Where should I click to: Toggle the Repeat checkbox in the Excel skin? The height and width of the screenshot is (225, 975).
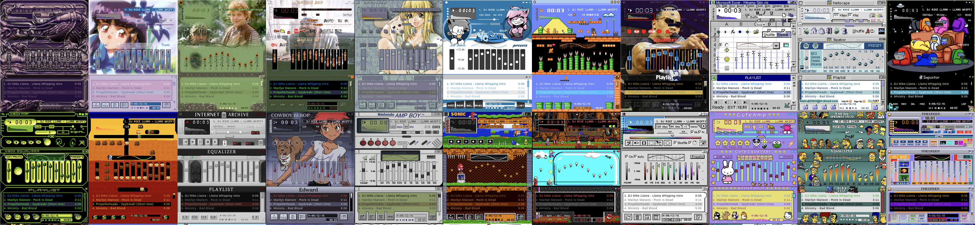pos(783,31)
